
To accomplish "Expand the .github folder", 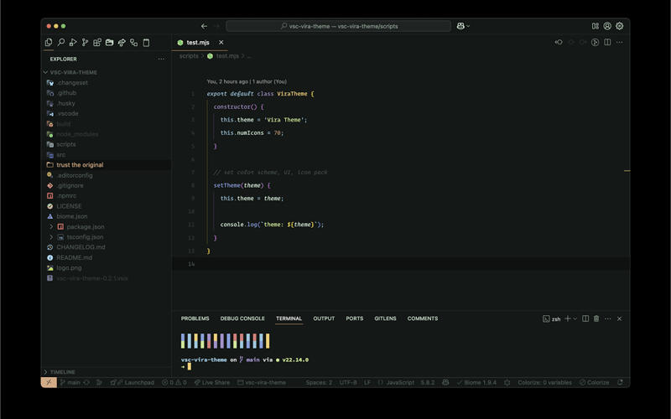I will [66, 93].
